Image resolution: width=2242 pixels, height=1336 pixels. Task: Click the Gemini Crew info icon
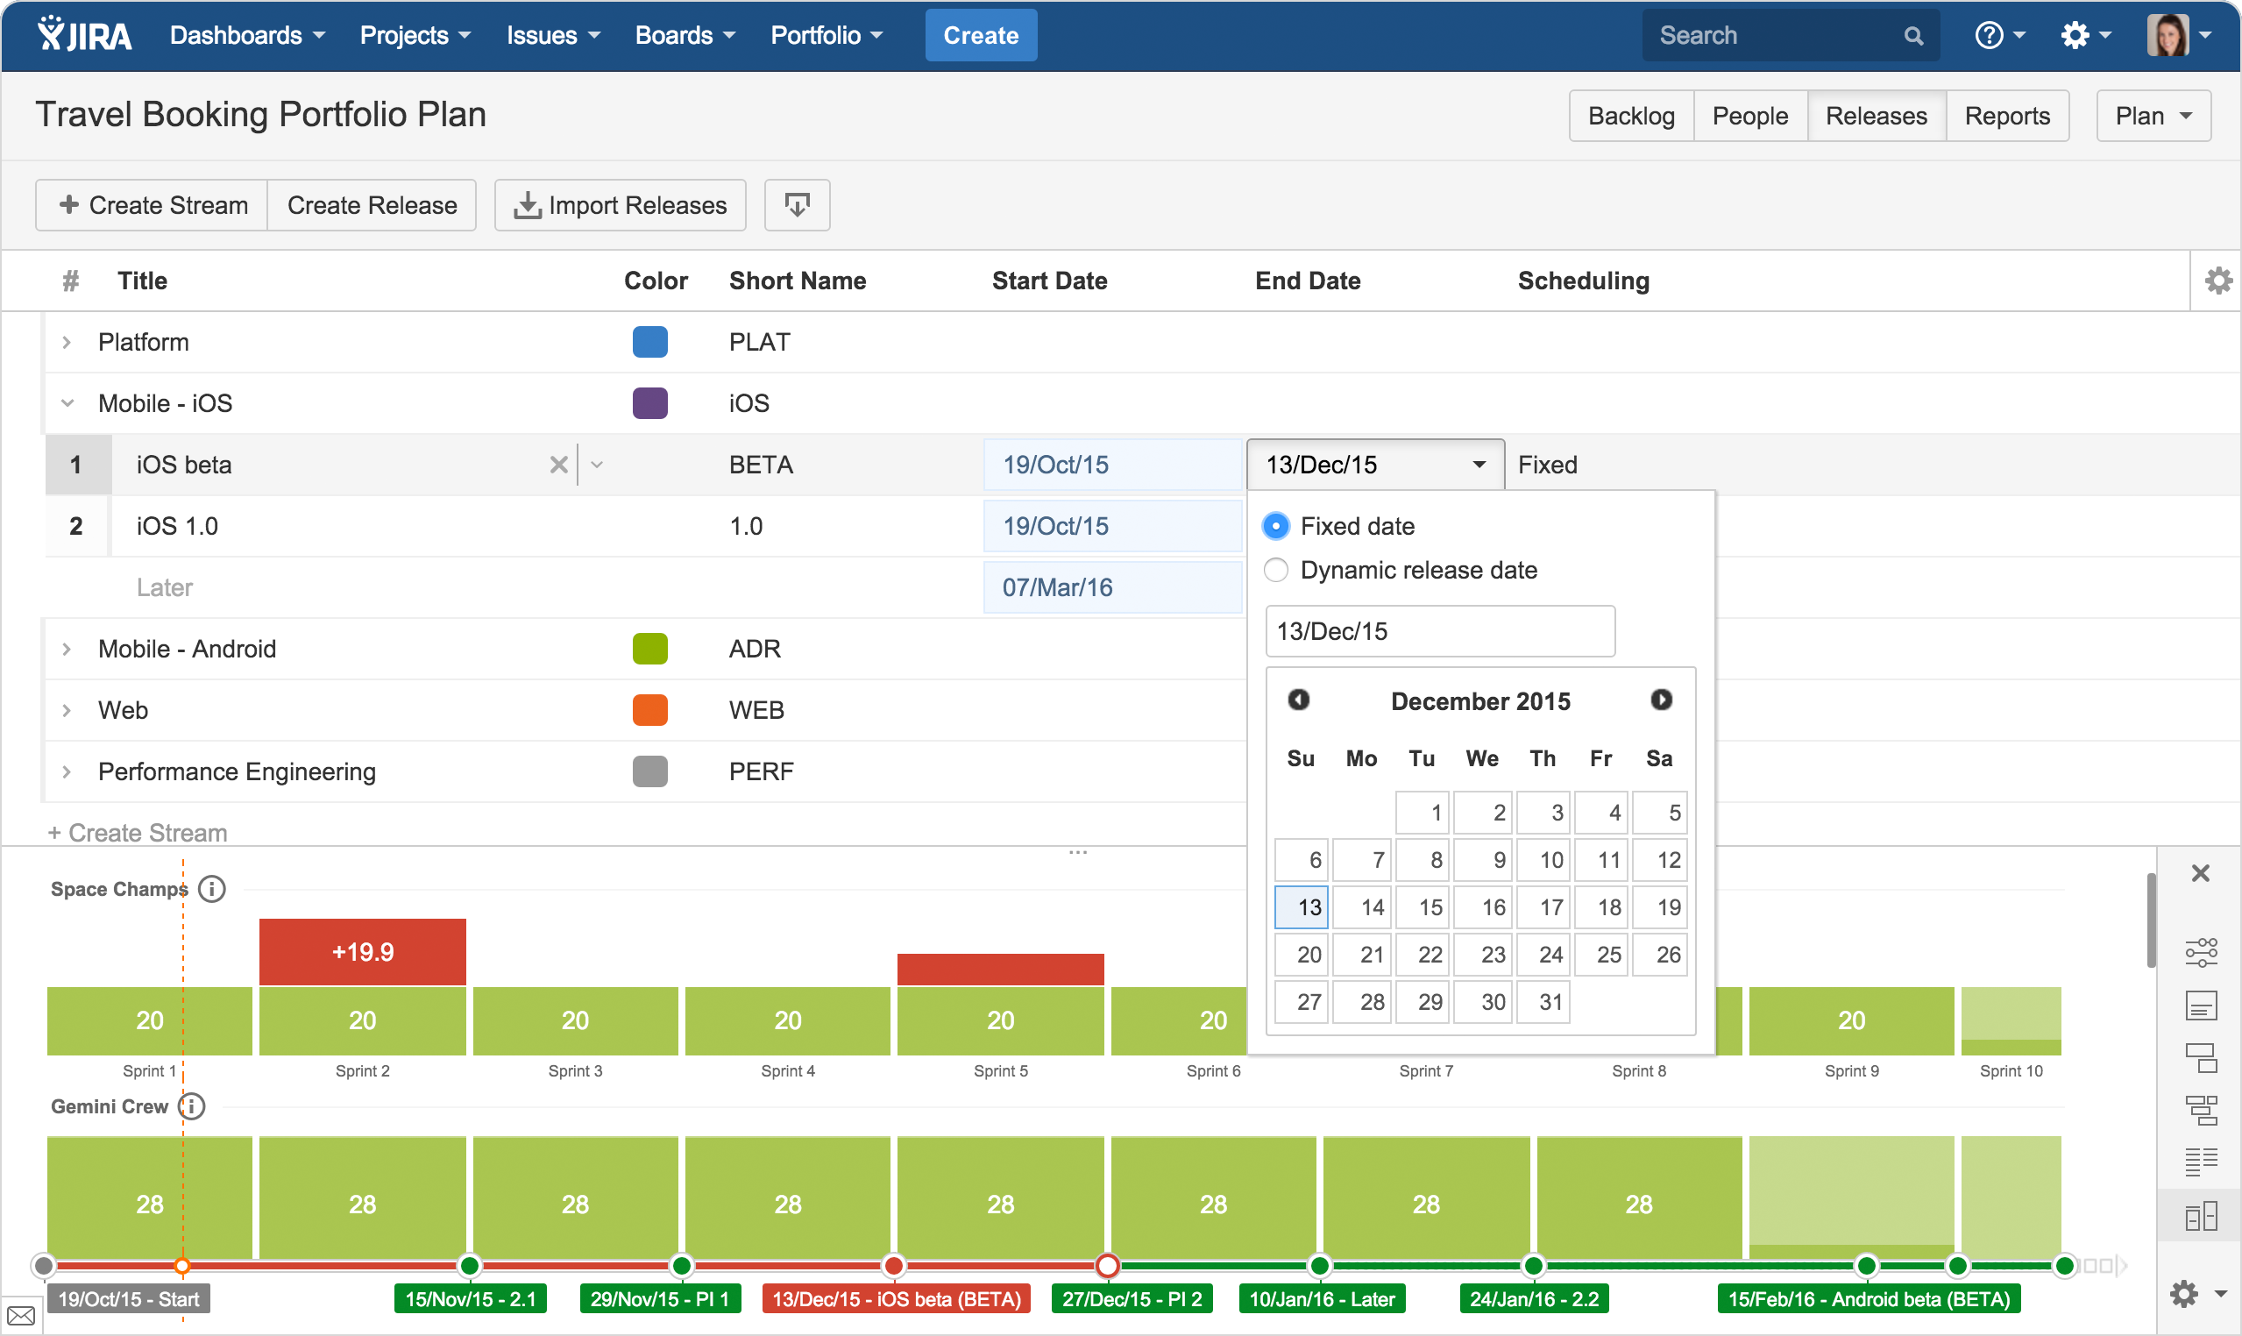(192, 1106)
